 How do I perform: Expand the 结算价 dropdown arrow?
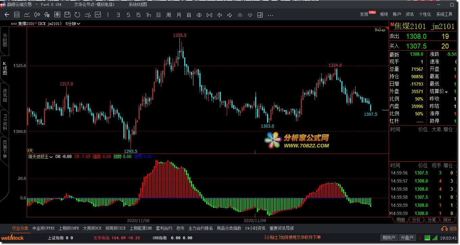tap(446, 92)
